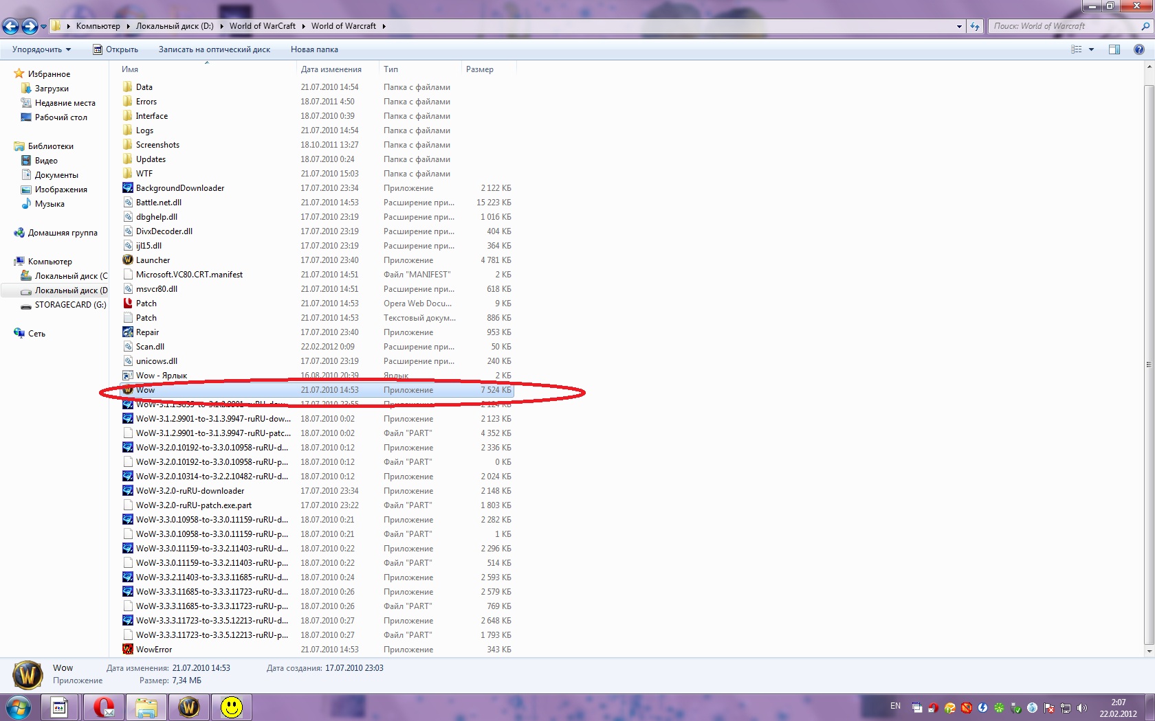Image resolution: width=1155 pixels, height=721 pixels.
Task: Navigate to Компьютер in the address breadcrumb
Action: pyautogui.click(x=98, y=26)
